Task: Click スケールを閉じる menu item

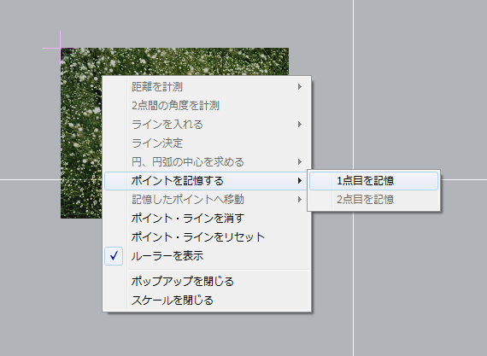Action: (207, 301)
